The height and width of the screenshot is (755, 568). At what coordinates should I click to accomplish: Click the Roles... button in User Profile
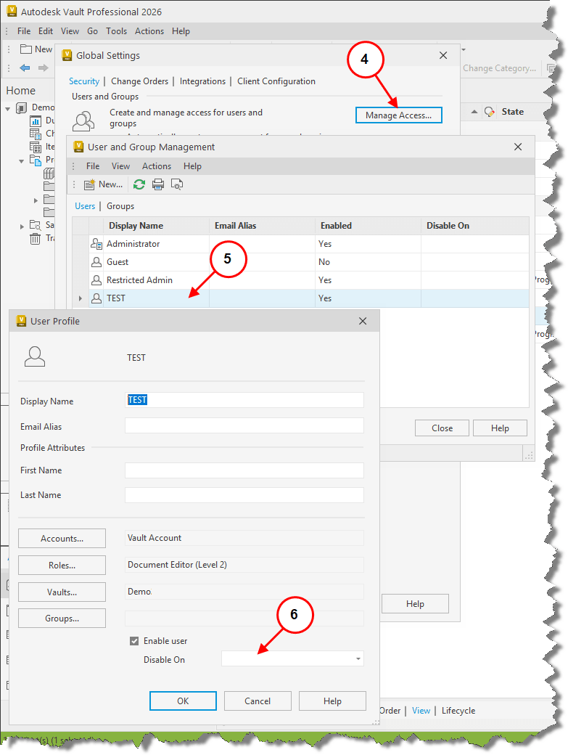[x=62, y=566]
